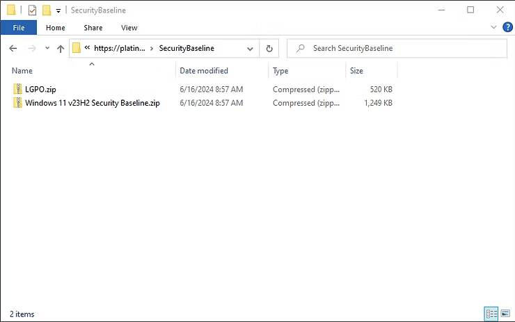Minimize the SecurityBaseline window

[x=441, y=10]
